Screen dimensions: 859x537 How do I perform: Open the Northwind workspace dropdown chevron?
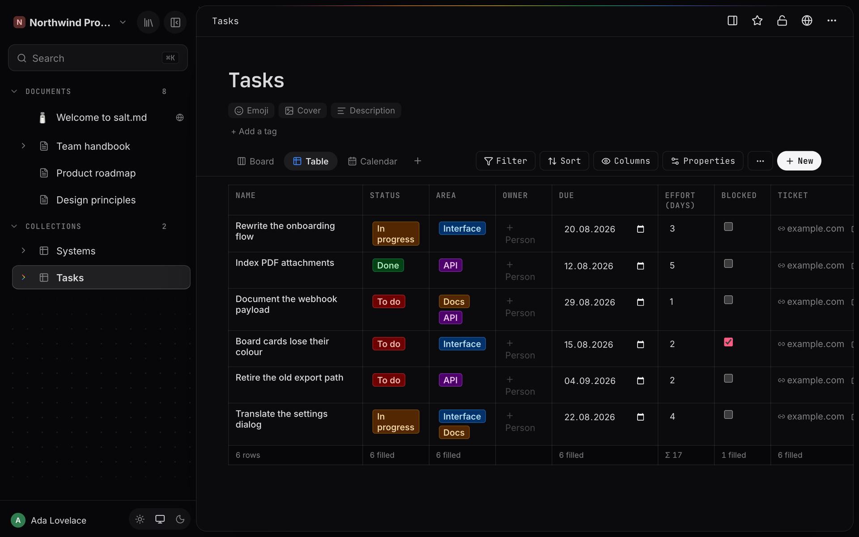(123, 22)
